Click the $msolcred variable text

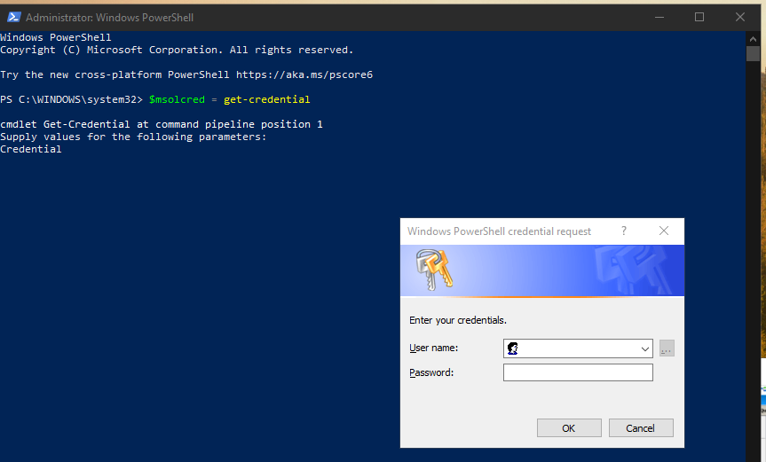[177, 99]
